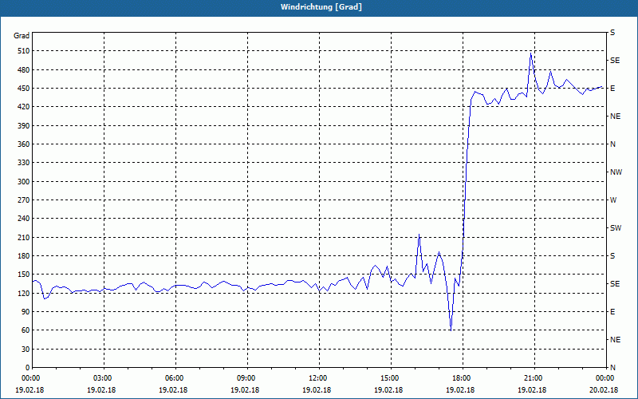The image size is (638, 399).
Task: Select the 30 degree axis label
Action: click(26, 349)
